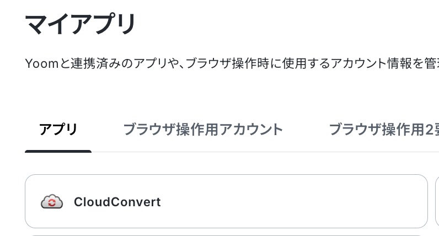Open the ブラウザ操作用アカウント tab
Image resolution: width=439 pixels, height=236 pixels.
point(203,130)
